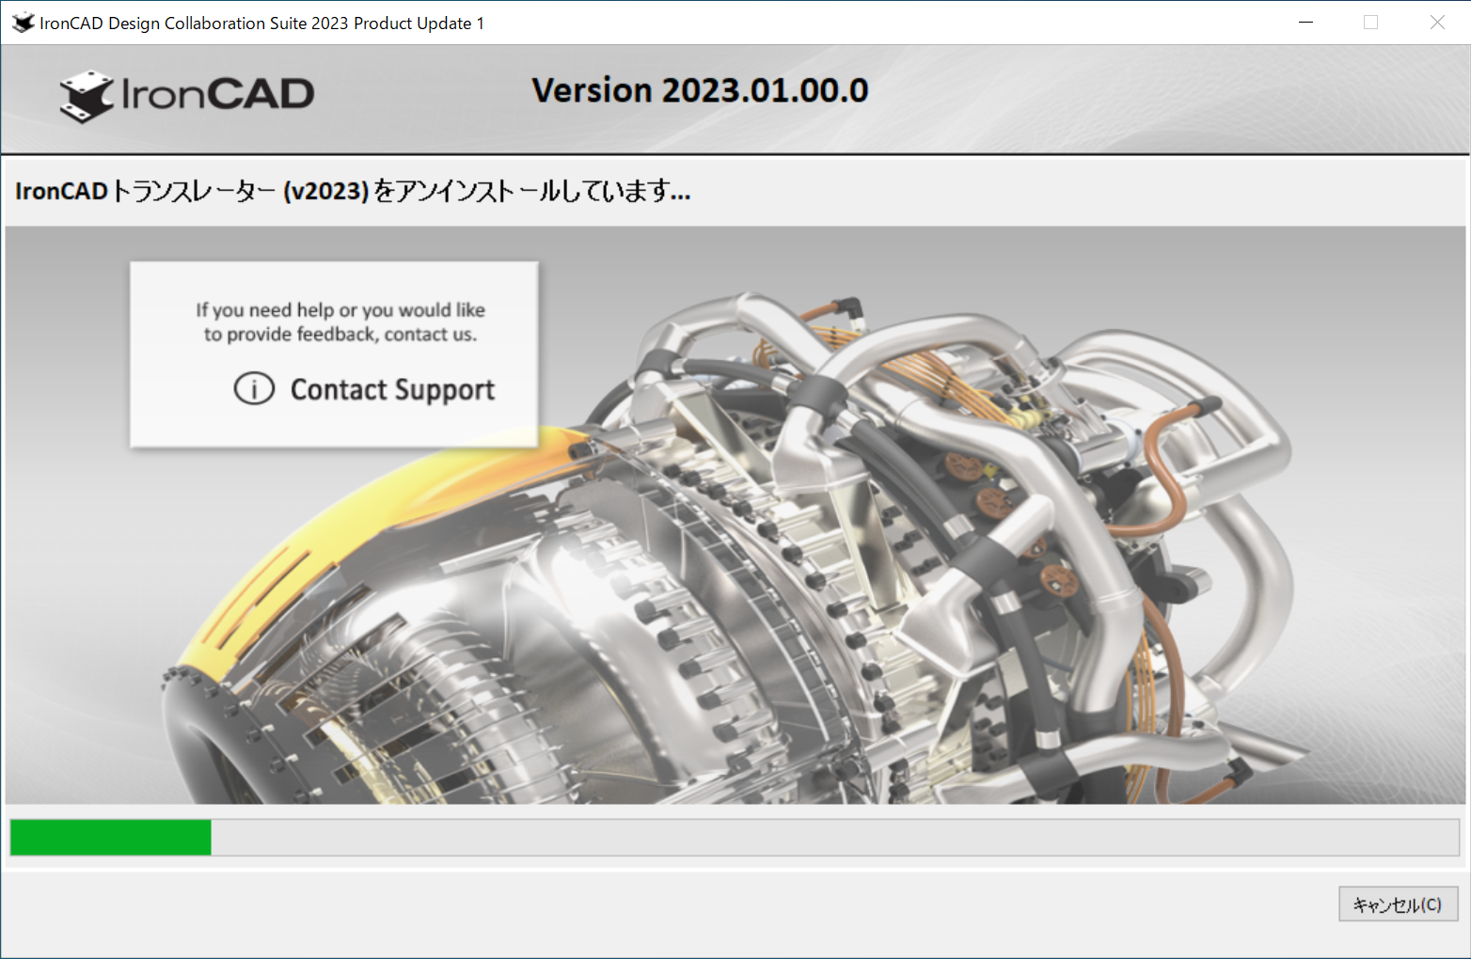The height and width of the screenshot is (959, 1471).
Task: Open the Contact Support link
Action: point(391,388)
